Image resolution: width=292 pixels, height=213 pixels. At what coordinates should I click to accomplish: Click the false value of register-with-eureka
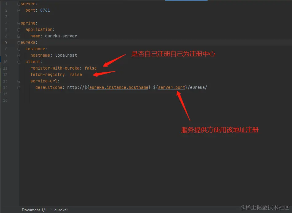[x=91, y=68]
